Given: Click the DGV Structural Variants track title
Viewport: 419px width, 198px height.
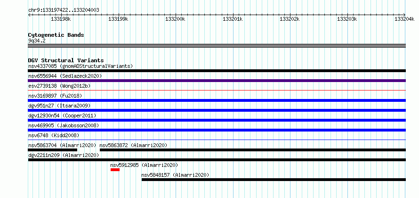Looking at the screenshot, I should click(x=66, y=60).
